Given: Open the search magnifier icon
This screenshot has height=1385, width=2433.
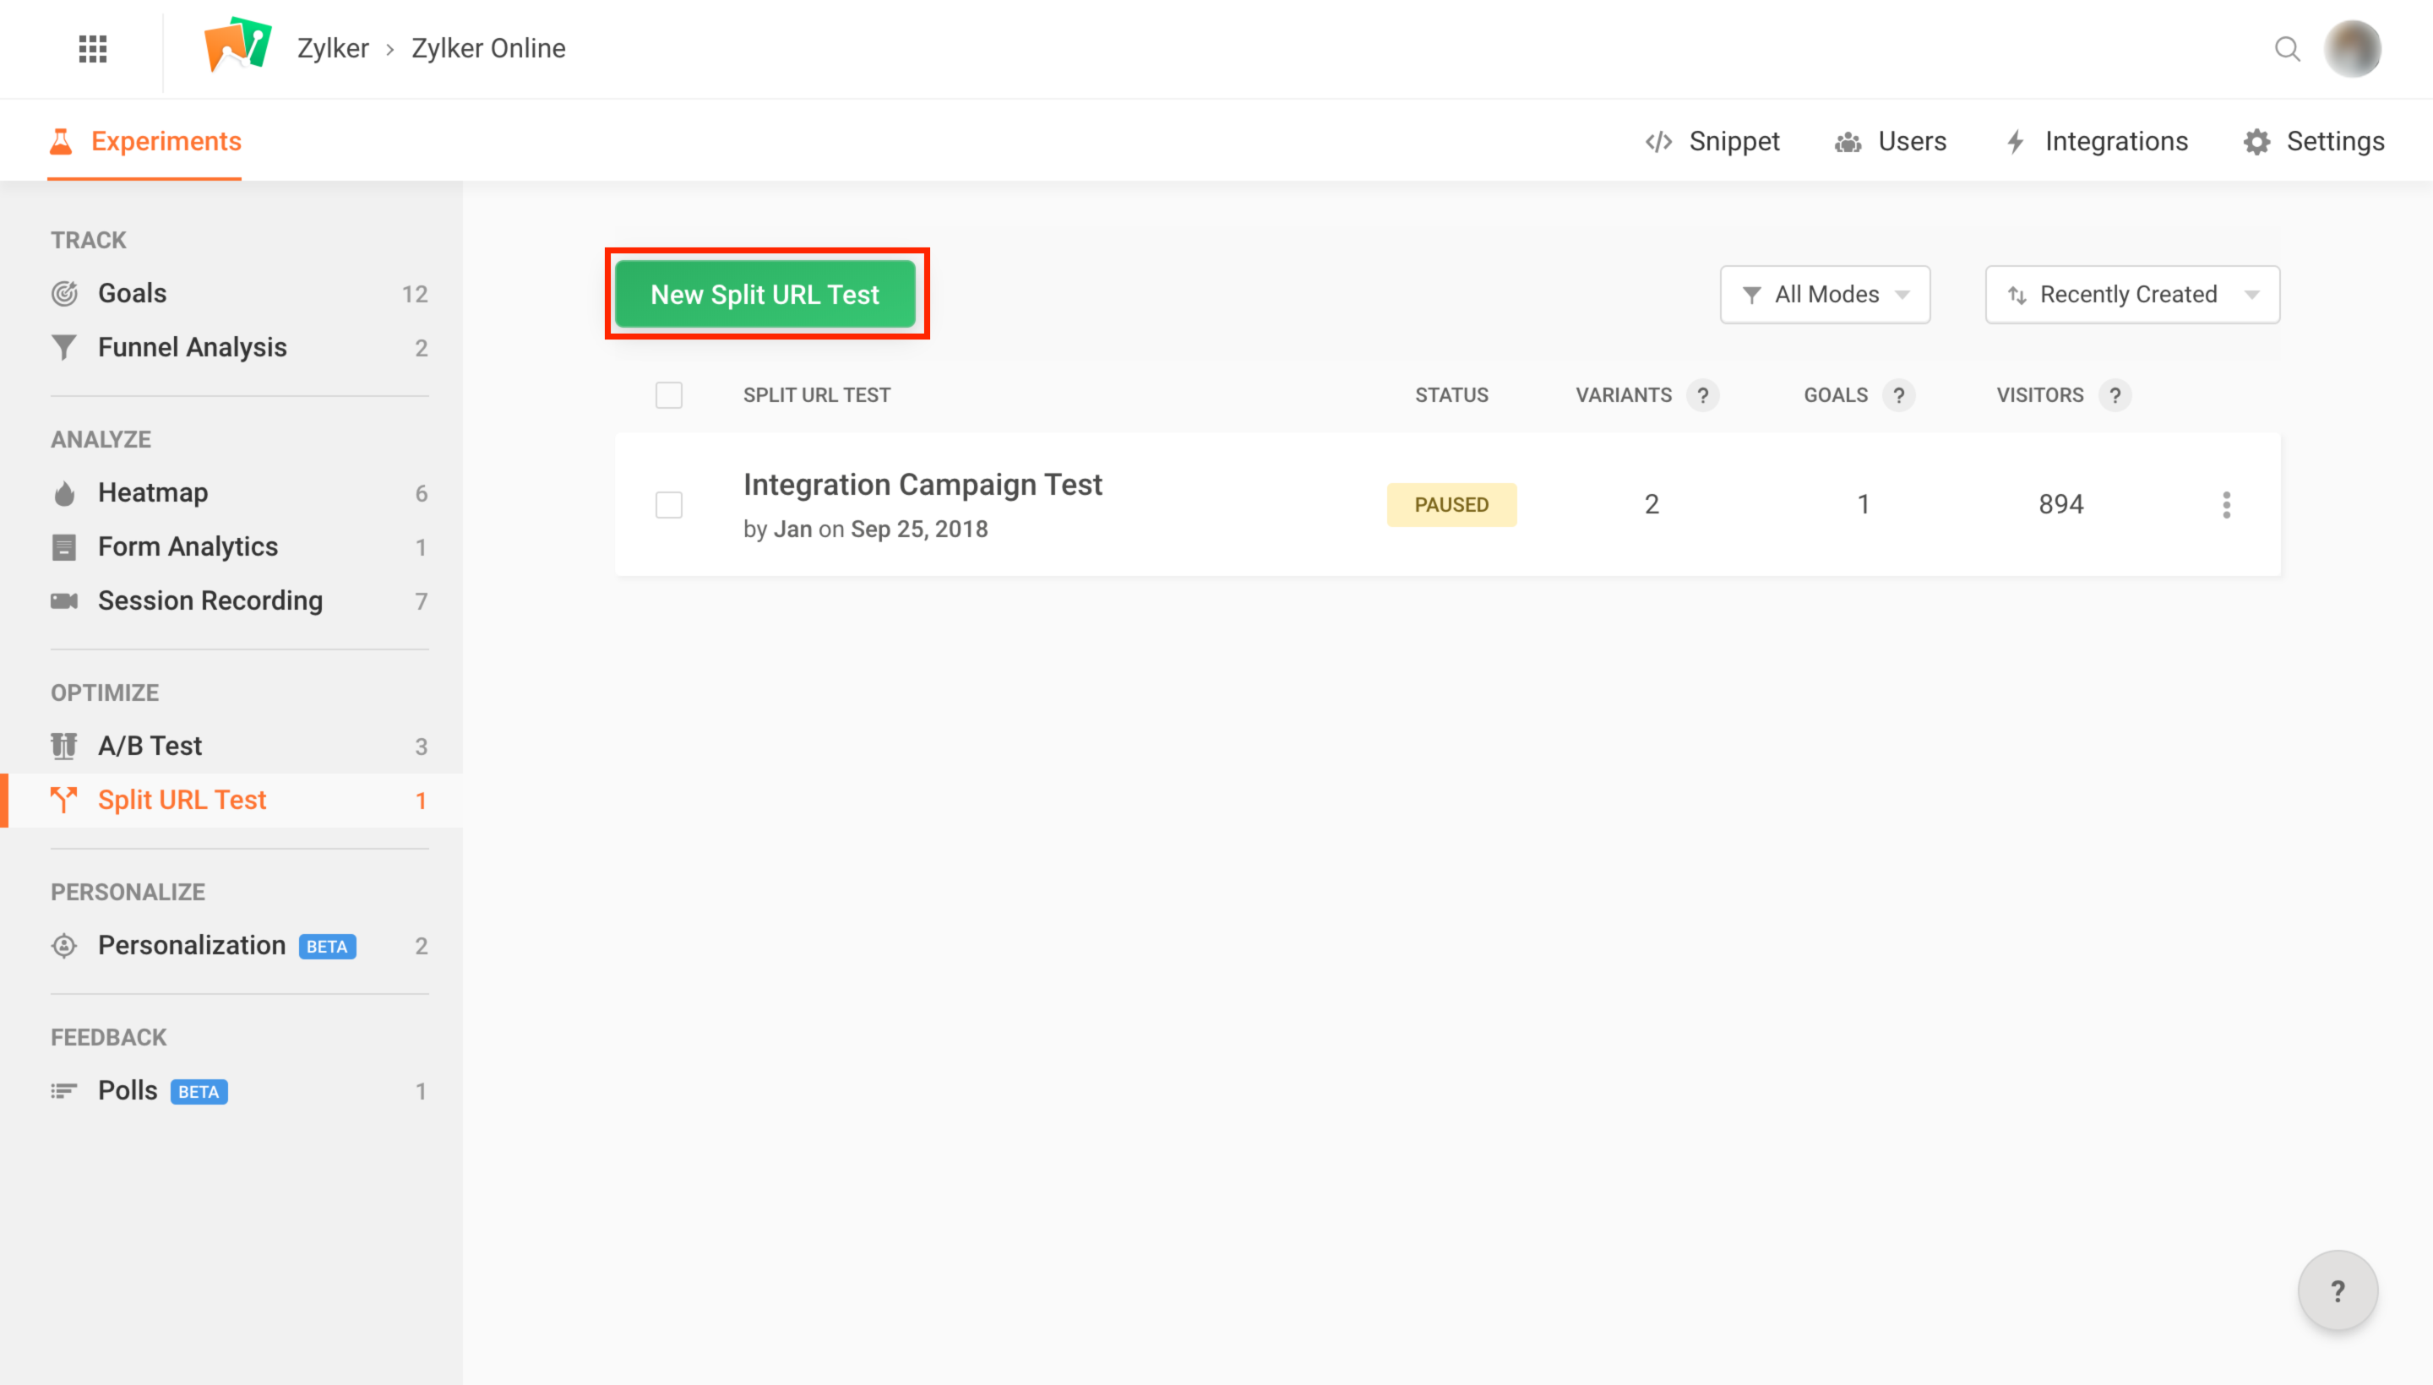Looking at the screenshot, I should [2288, 48].
